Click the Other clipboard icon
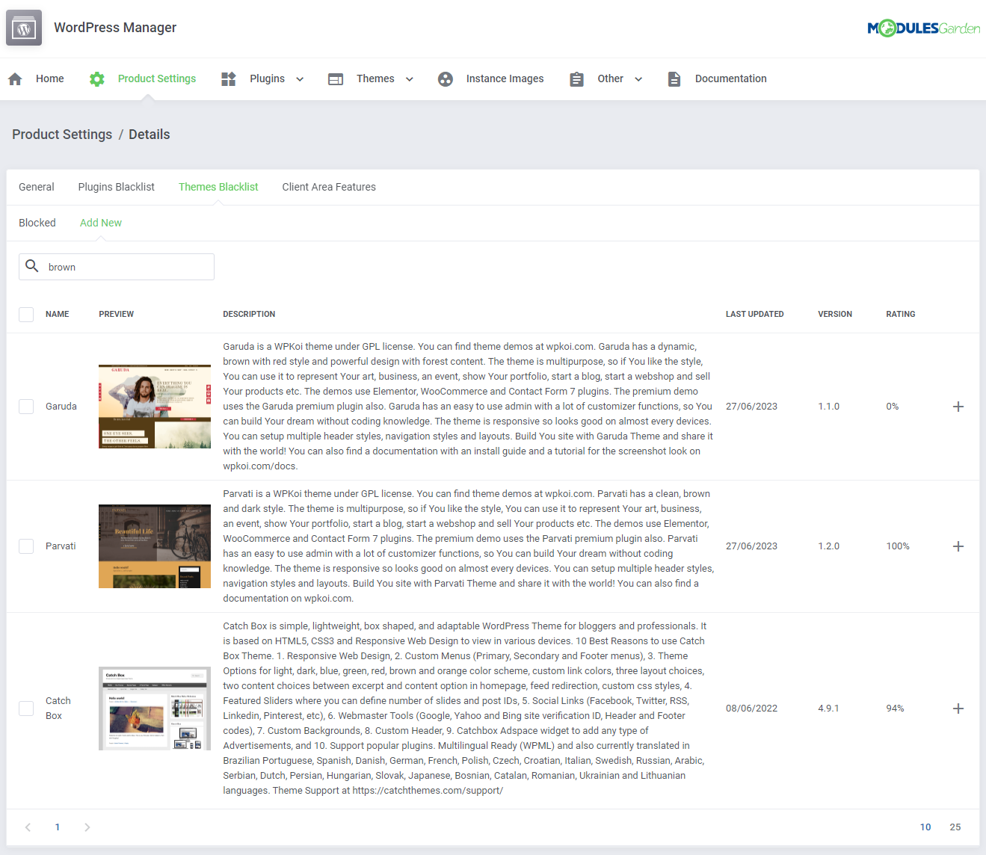 click(576, 78)
